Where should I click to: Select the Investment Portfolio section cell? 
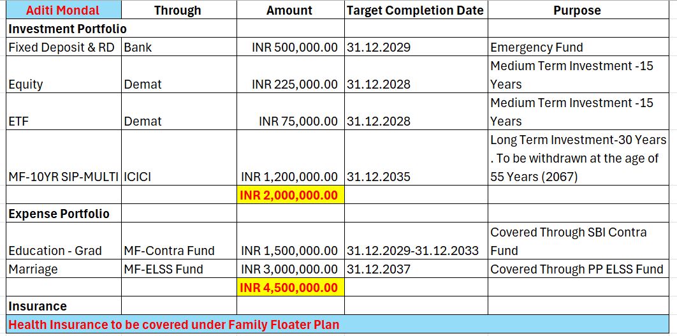point(64,29)
